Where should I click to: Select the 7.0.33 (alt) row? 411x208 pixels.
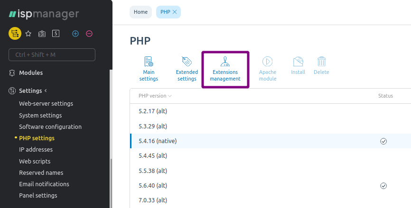[270, 200]
